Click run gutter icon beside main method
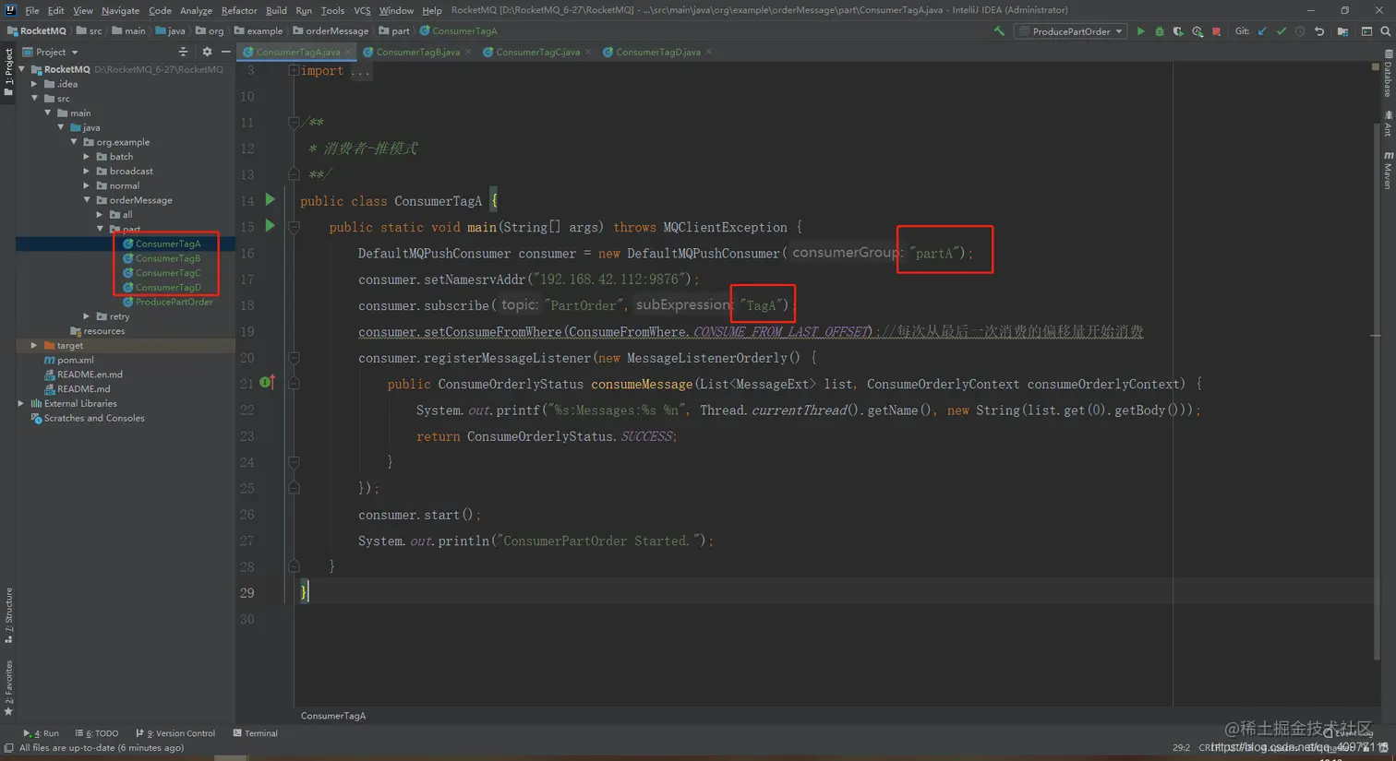The width and height of the screenshot is (1396, 761). (270, 225)
